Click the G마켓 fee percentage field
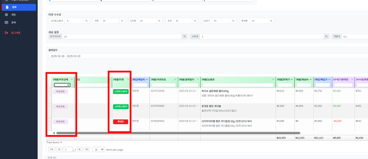This screenshot has width=368, height=159. [x=147, y=21]
